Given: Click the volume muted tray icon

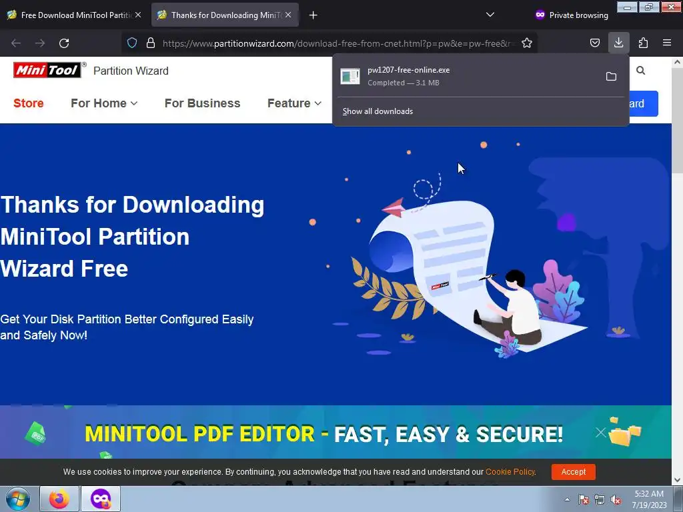Looking at the screenshot, I should pos(616,499).
